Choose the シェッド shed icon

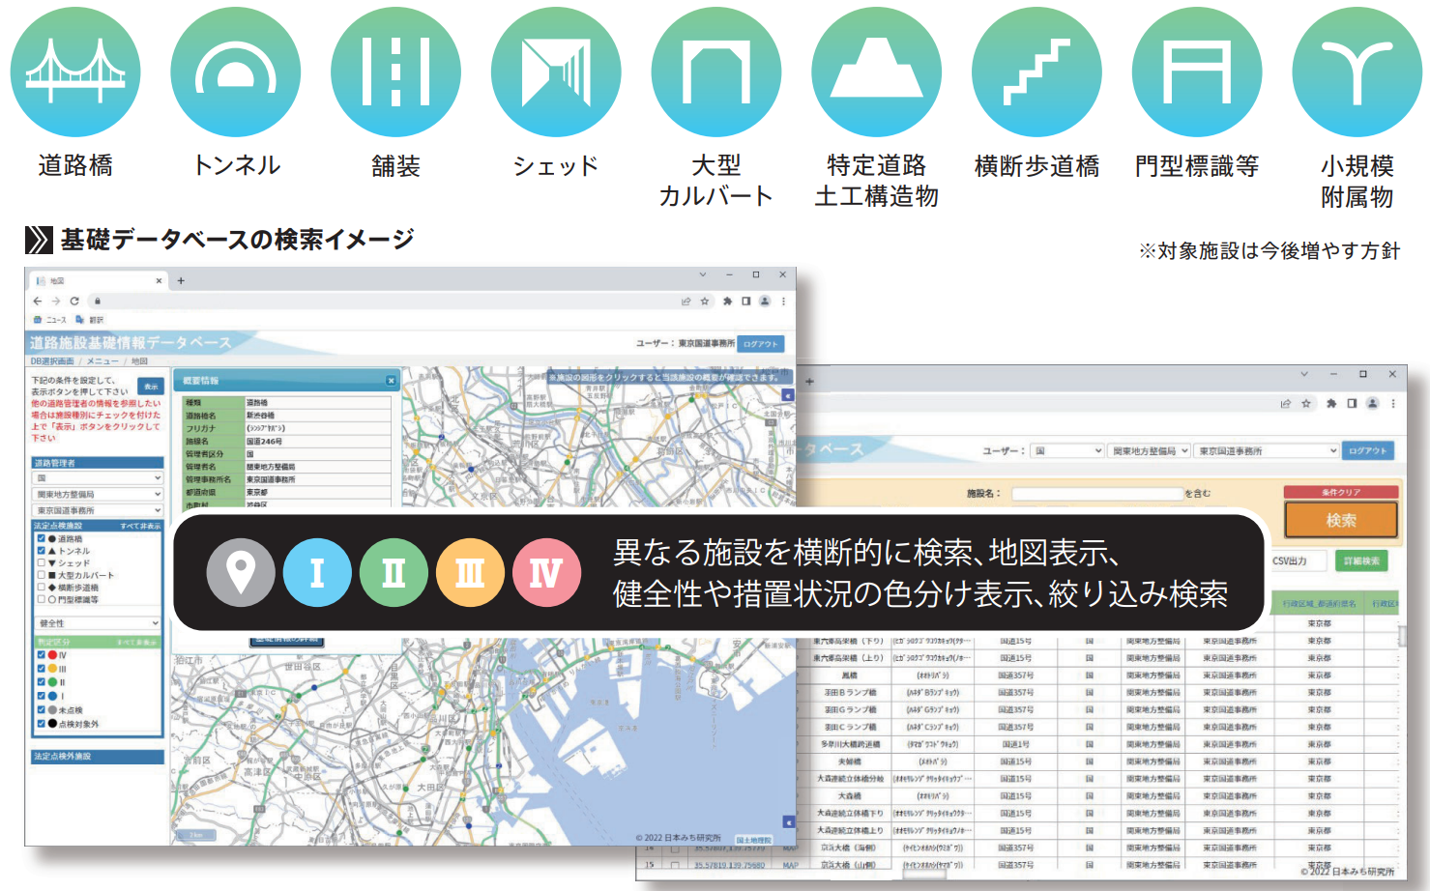click(556, 72)
